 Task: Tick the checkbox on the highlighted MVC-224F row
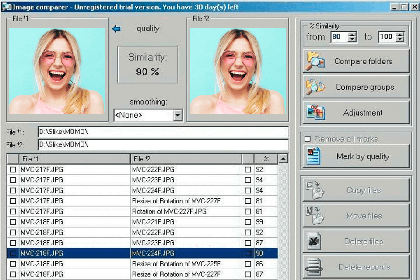(247, 253)
